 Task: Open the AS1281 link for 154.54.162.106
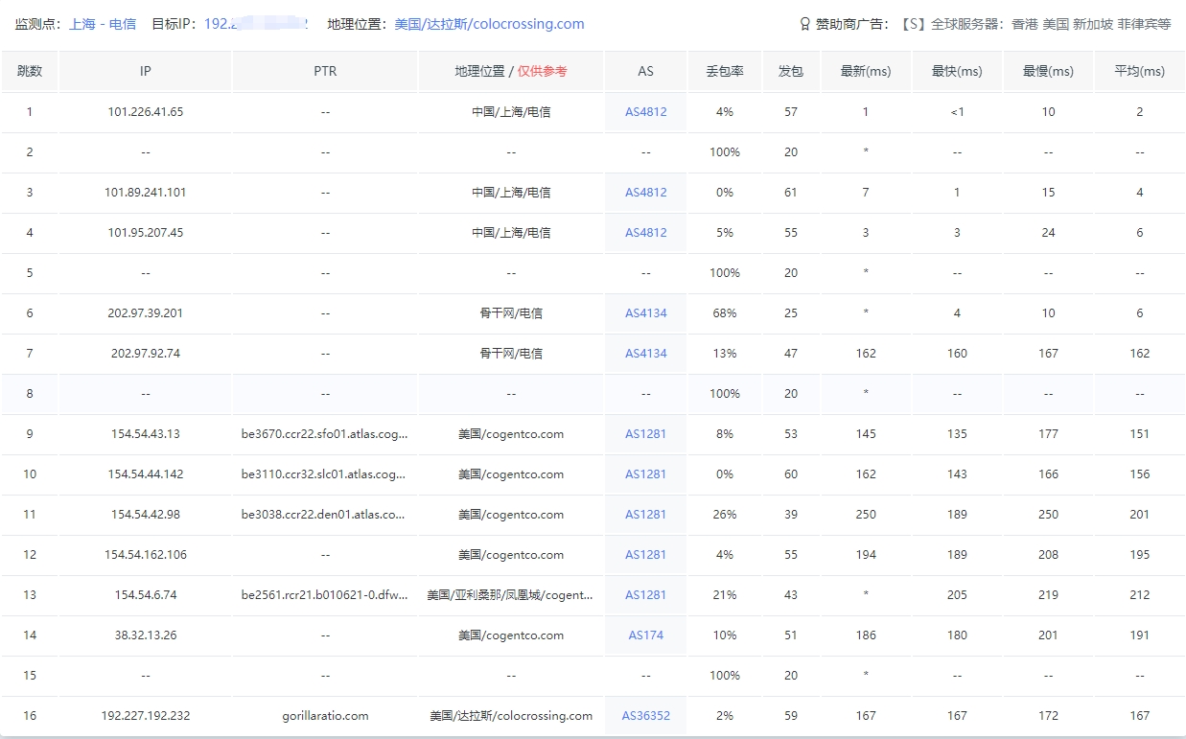click(x=646, y=555)
